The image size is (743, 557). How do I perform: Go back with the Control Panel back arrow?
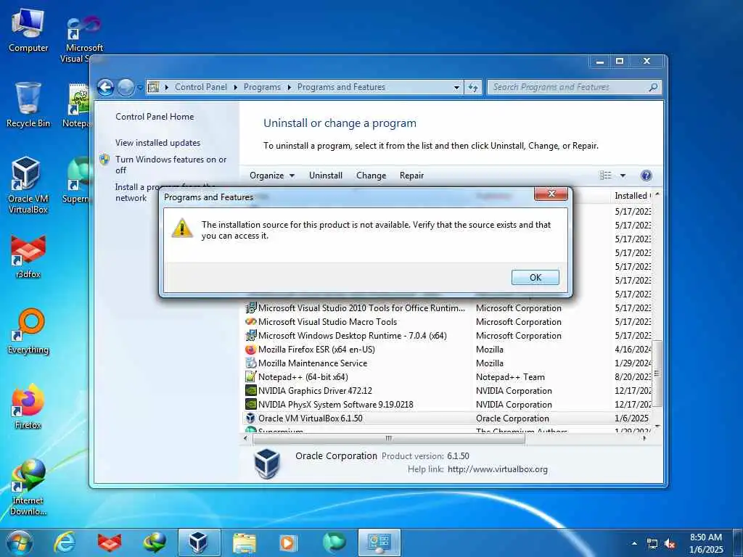tap(105, 87)
